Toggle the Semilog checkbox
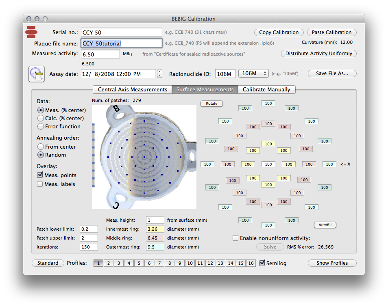This screenshot has width=388, height=307. [x=262, y=263]
